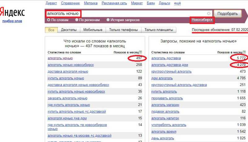Viewport: 248px width, 142px height.
Task: Open the Директ link
Action: (51, 3)
